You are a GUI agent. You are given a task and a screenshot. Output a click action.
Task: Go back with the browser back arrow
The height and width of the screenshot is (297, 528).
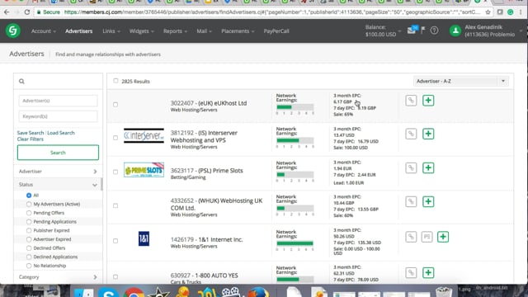click(7, 12)
